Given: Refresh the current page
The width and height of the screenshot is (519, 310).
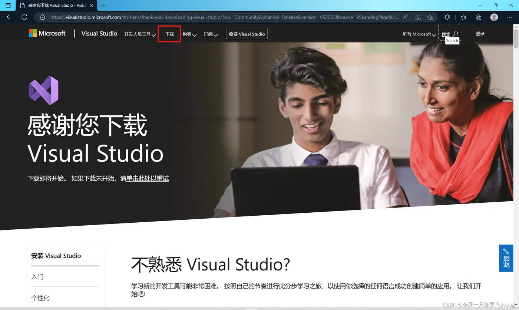Looking at the screenshot, I should click(24, 17).
